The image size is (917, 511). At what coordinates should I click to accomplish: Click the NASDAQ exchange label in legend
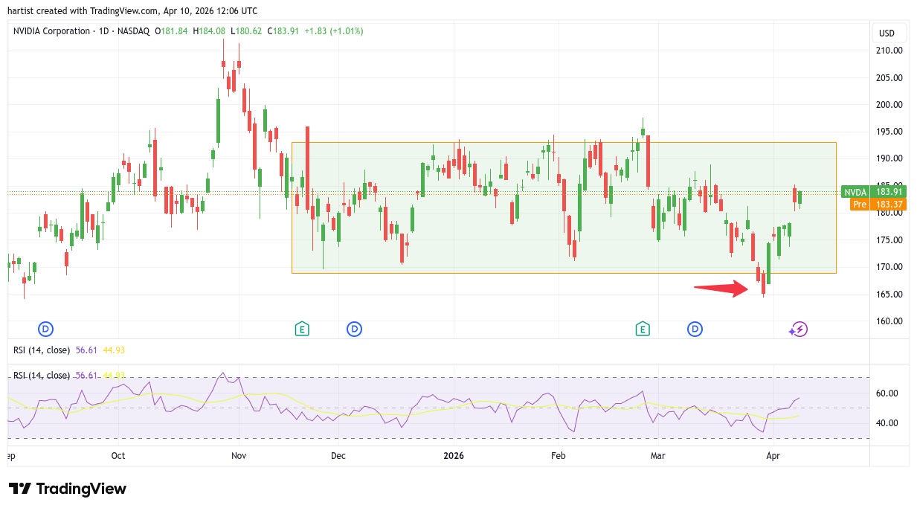(x=134, y=31)
